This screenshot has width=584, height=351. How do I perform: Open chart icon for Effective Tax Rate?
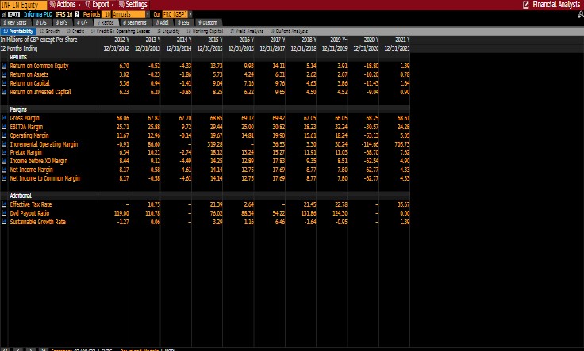pos(4,204)
